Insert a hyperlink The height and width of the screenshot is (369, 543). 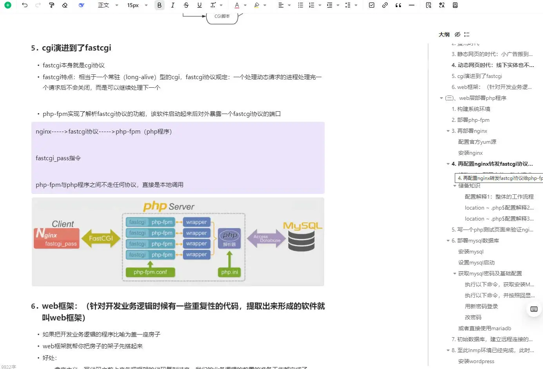(385, 5)
